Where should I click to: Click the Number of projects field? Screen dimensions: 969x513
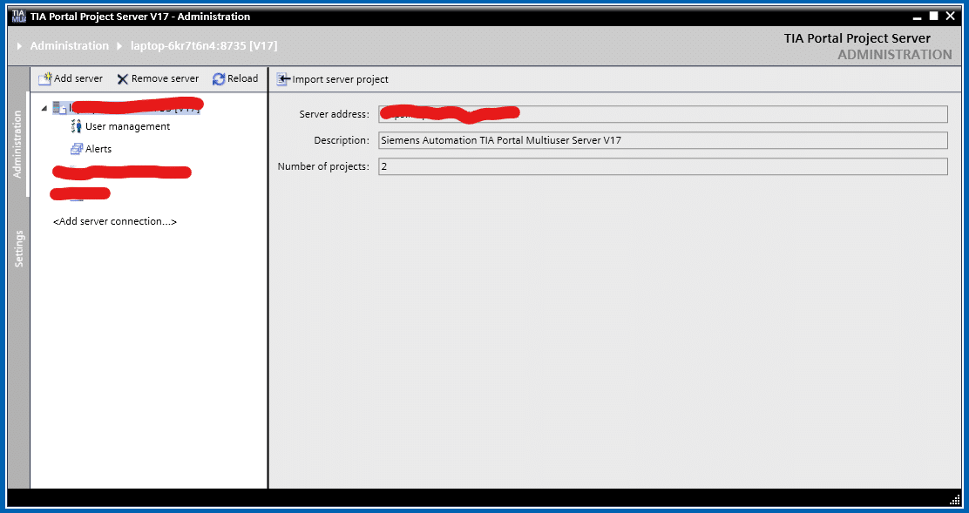coord(662,166)
